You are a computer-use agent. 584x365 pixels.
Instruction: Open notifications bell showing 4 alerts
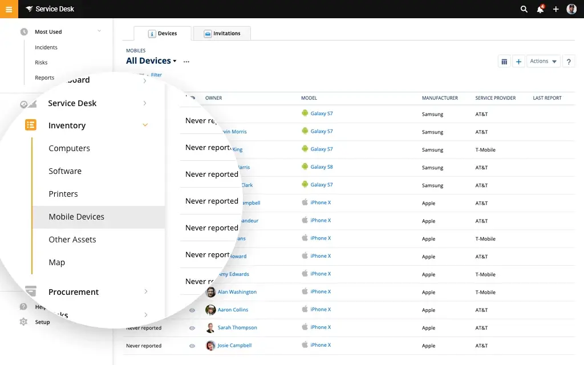coord(540,9)
